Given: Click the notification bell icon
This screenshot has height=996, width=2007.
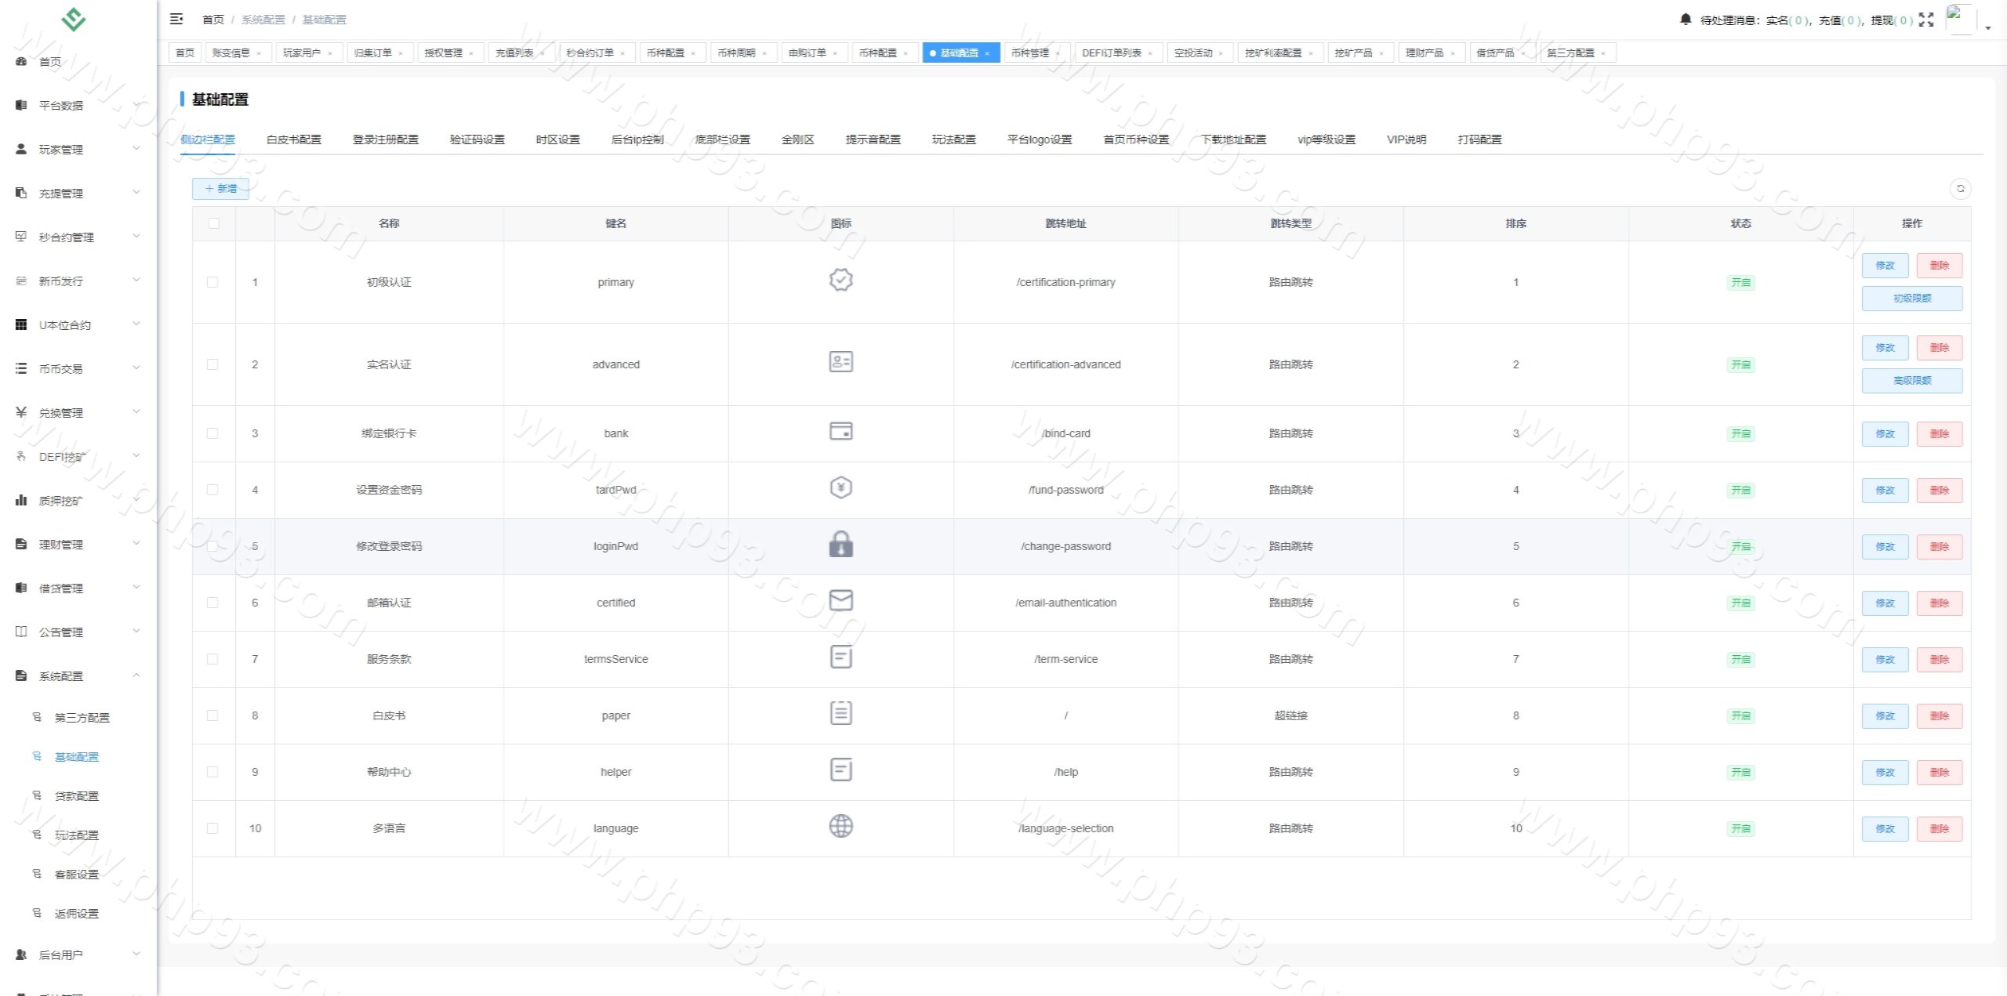Looking at the screenshot, I should 1686,19.
